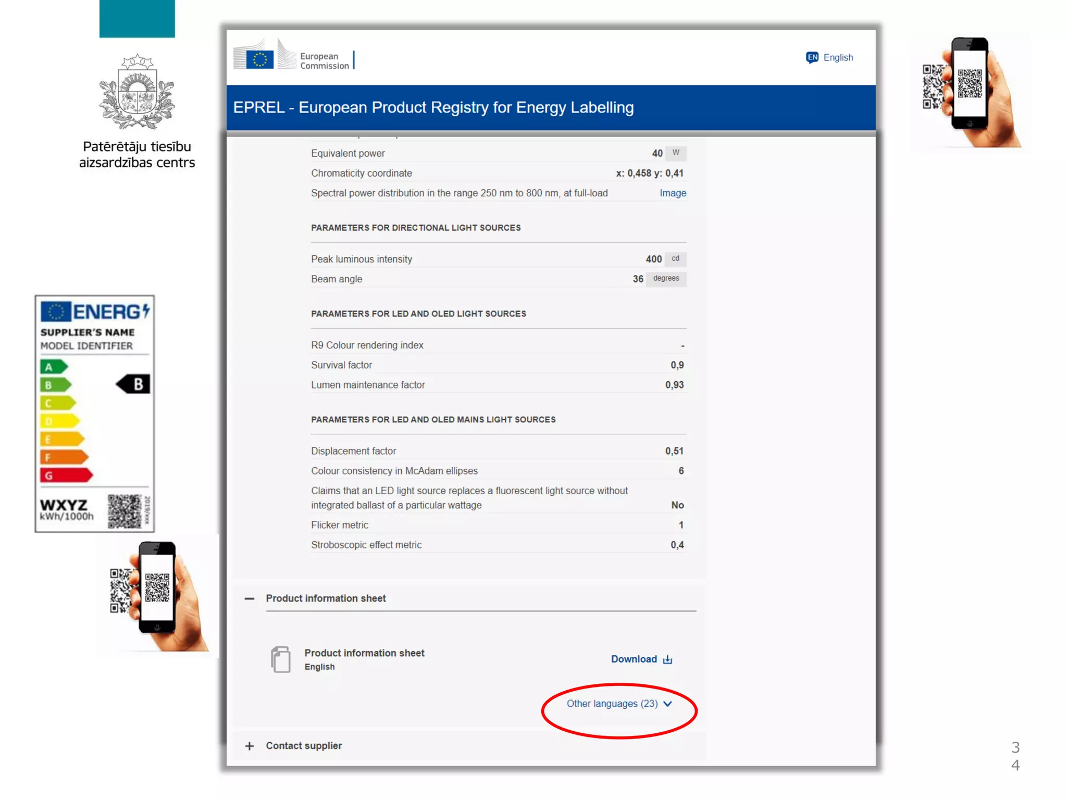The image size is (1067, 800).
Task: Expand the Contact supplier section
Action: [x=250, y=746]
